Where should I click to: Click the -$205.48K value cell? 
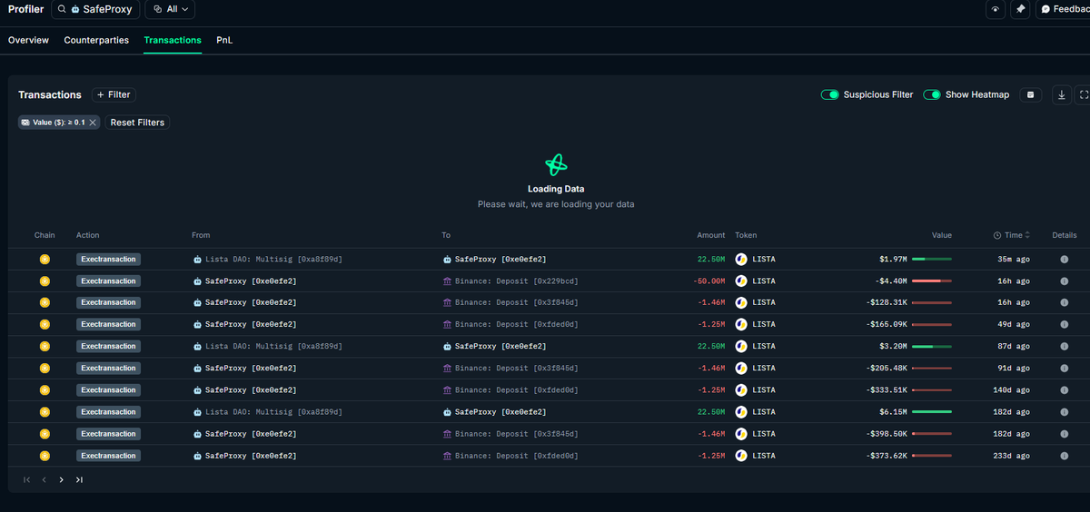(887, 369)
